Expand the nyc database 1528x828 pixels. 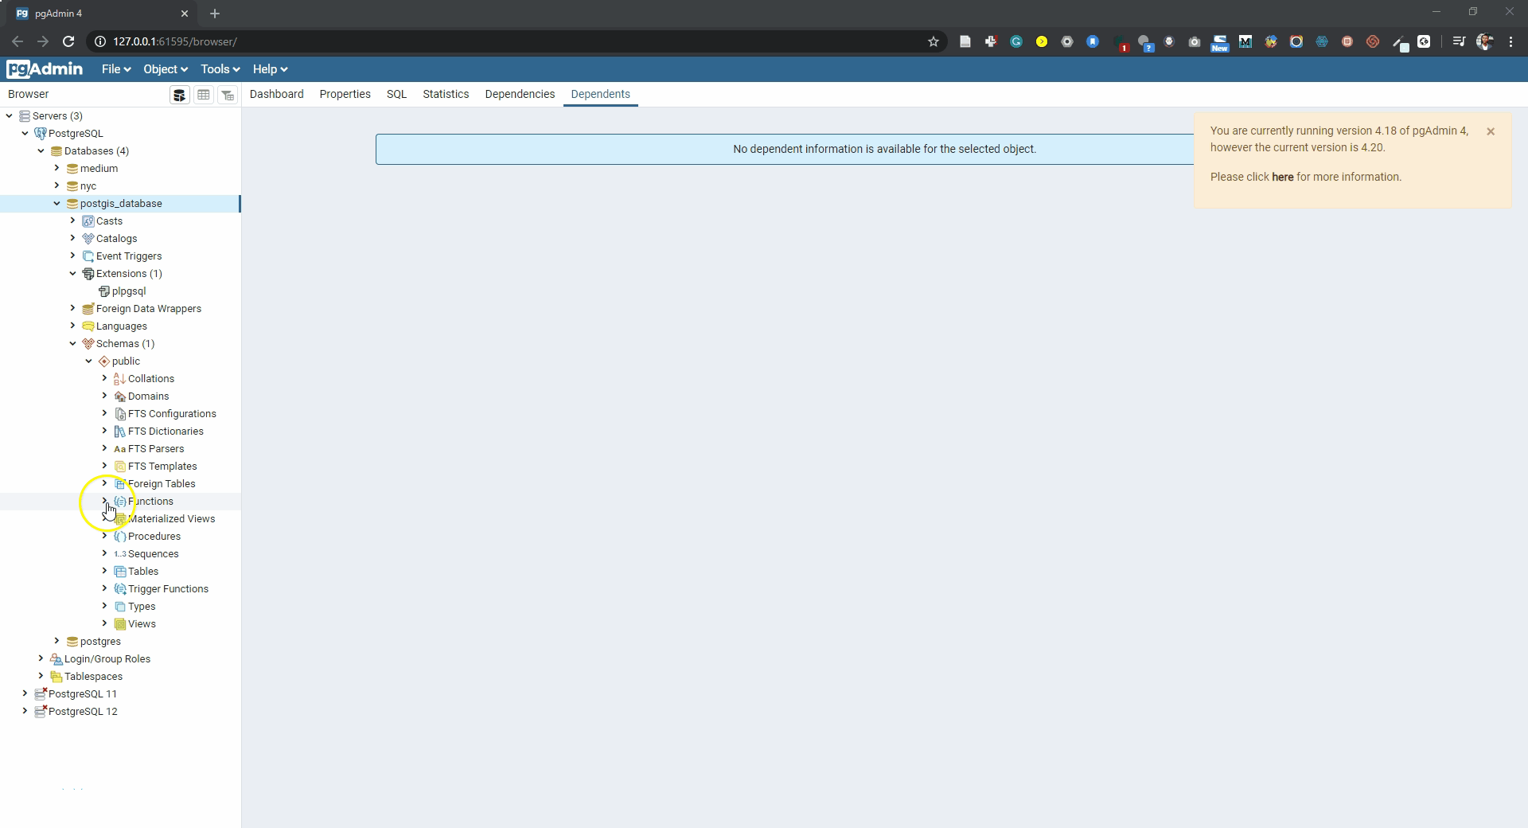pyautogui.click(x=57, y=186)
